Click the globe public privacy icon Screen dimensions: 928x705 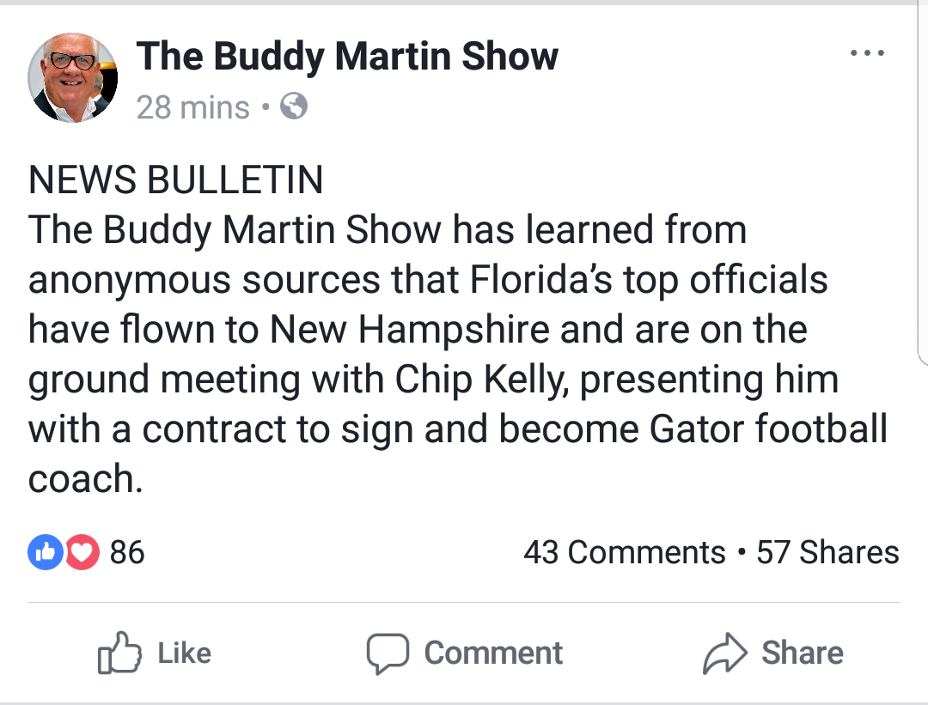point(295,107)
